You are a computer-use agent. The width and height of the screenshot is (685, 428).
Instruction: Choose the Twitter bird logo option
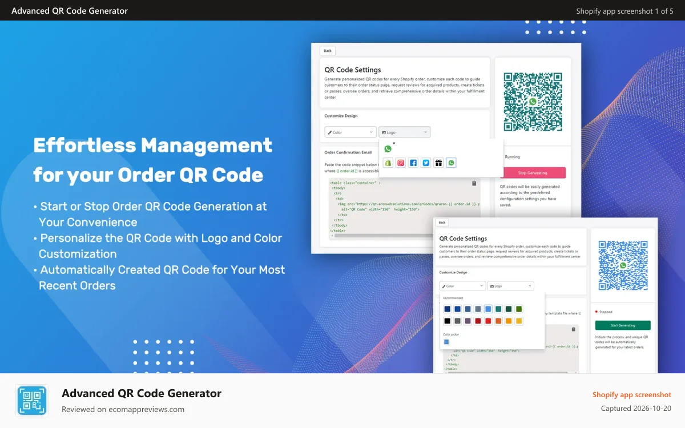pos(426,163)
